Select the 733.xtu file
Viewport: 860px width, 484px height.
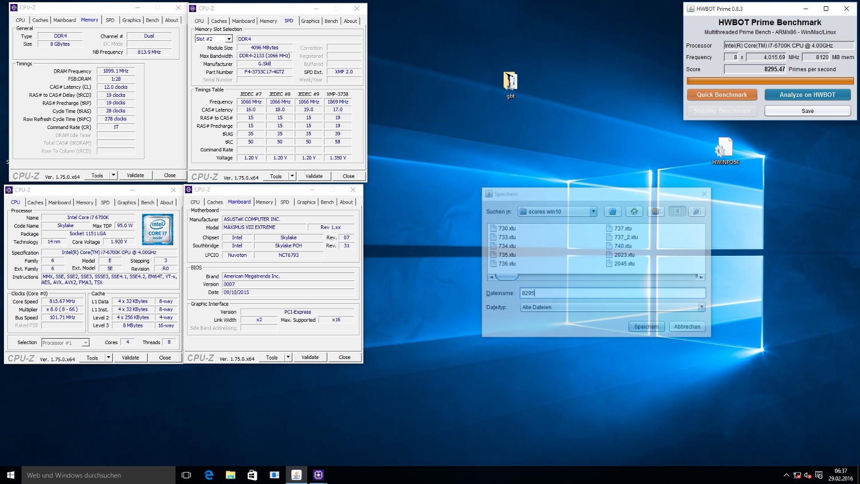[503, 237]
